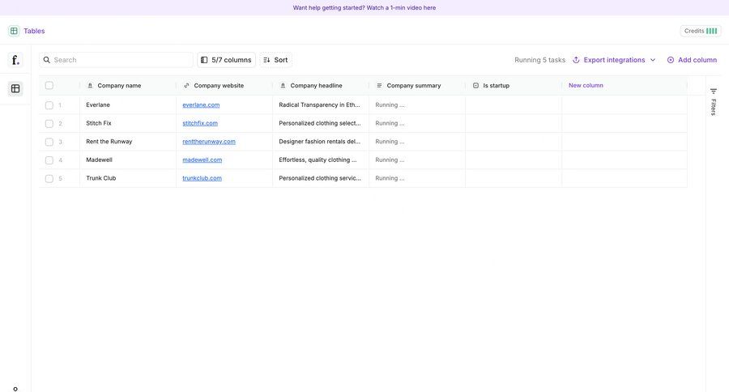Open the Company name column header

[128, 86]
